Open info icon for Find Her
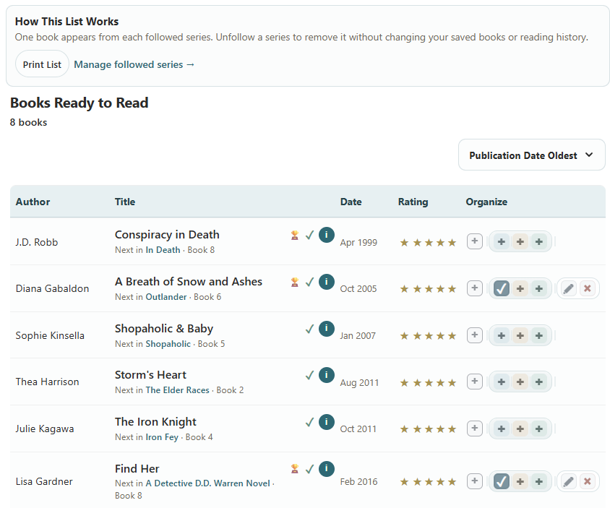 327,469
